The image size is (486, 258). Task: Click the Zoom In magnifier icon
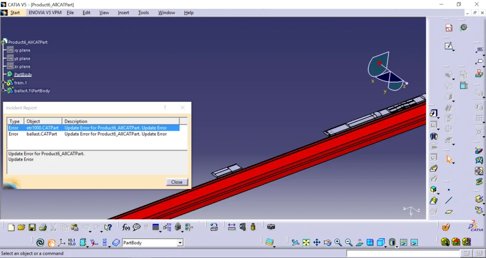(x=338, y=243)
